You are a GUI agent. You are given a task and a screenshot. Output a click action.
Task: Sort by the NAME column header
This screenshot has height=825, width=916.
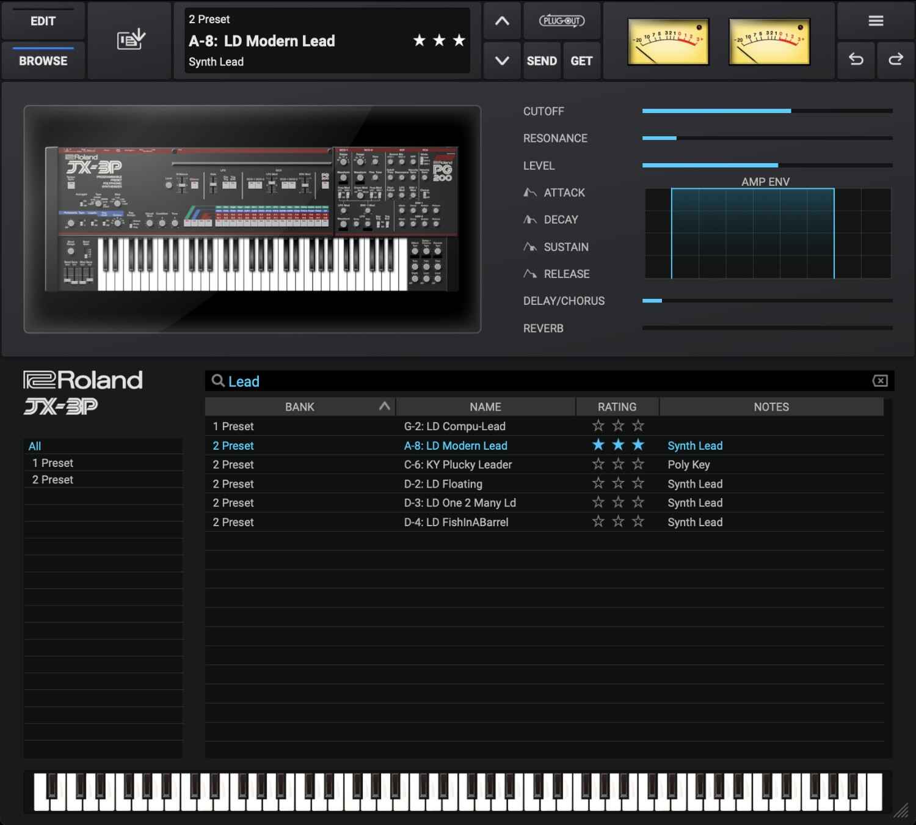coord(485,407)
